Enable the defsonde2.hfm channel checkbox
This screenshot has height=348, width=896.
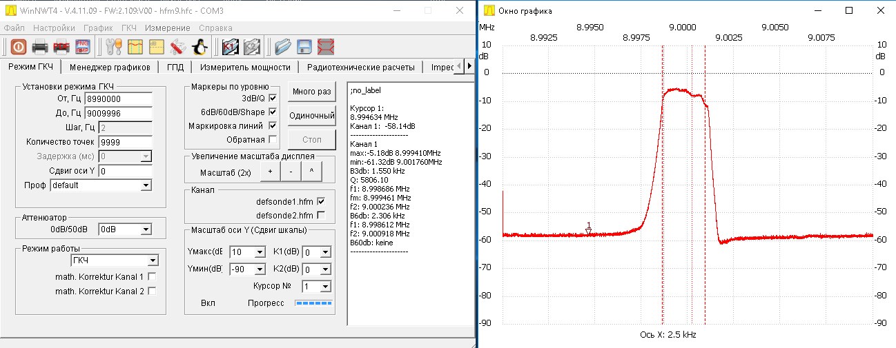pyautogui.click(x=321, y=214)
